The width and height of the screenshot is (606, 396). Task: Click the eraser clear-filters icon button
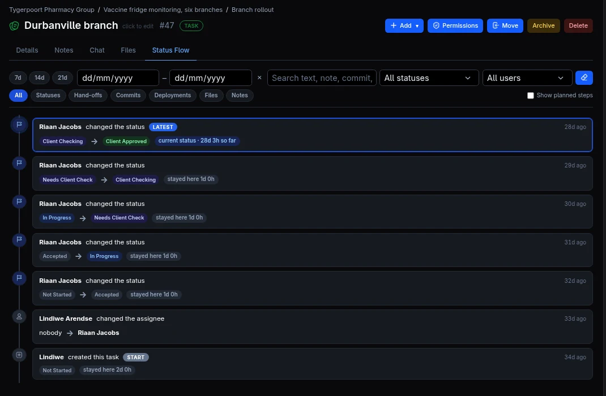(x=583, y=78)
